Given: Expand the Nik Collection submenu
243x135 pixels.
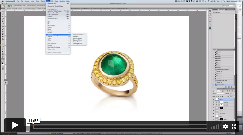Looking at the screenshot, I should tap(58, 44).
